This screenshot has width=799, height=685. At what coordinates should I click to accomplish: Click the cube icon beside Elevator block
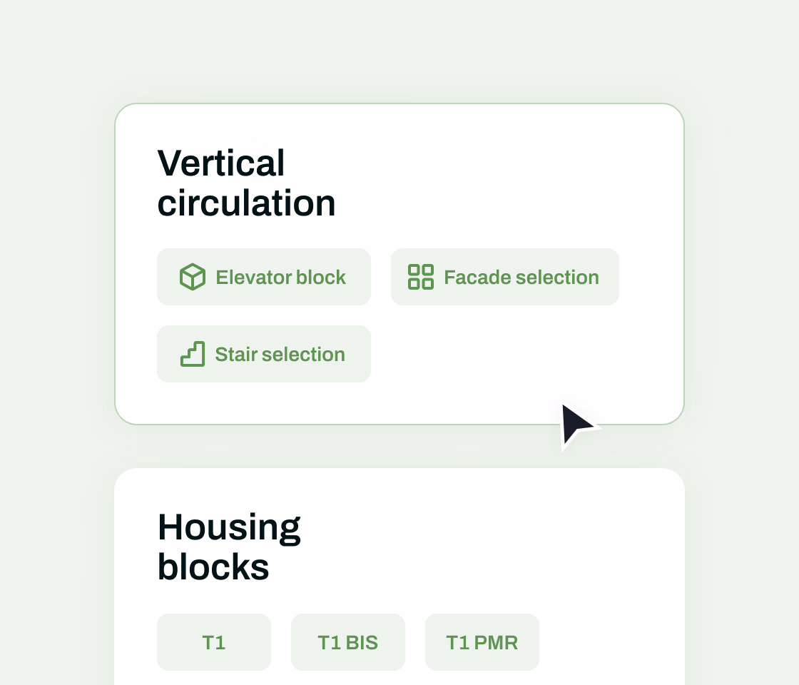point(193,278)
